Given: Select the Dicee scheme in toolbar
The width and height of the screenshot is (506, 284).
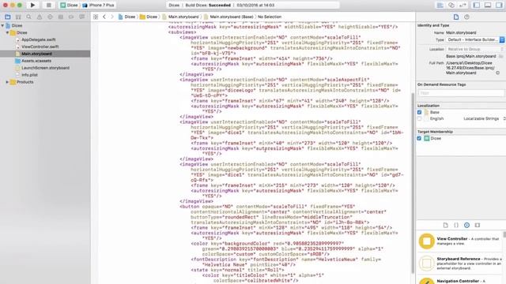Looking at the screenshot, I should tap(70, 6).
